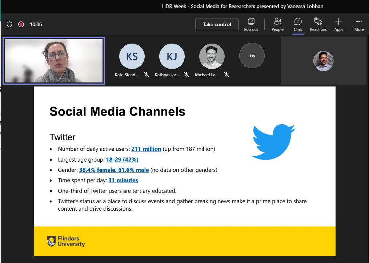The image size is (369, 263).
Task: Click the Twitter subheading text
Action: coord(63,137)
